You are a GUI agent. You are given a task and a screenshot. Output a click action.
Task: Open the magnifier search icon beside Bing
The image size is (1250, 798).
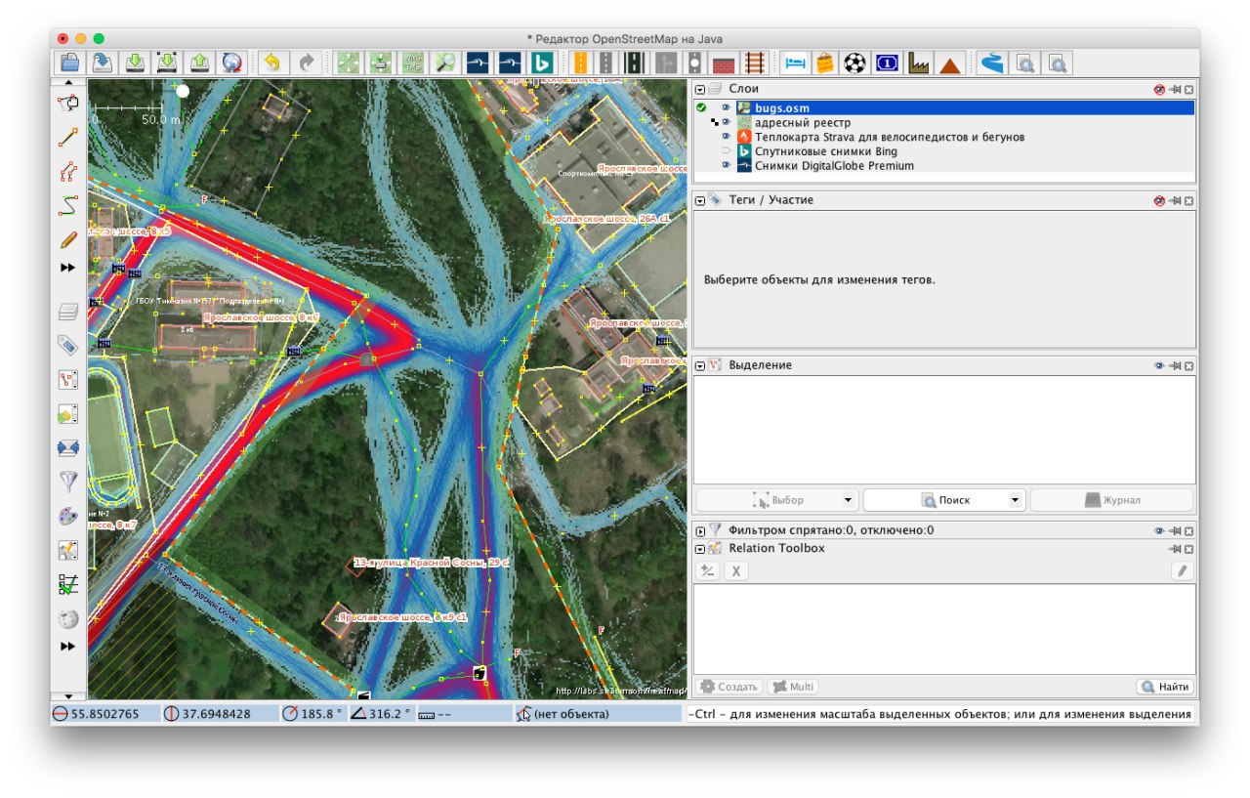coord(445,63)
